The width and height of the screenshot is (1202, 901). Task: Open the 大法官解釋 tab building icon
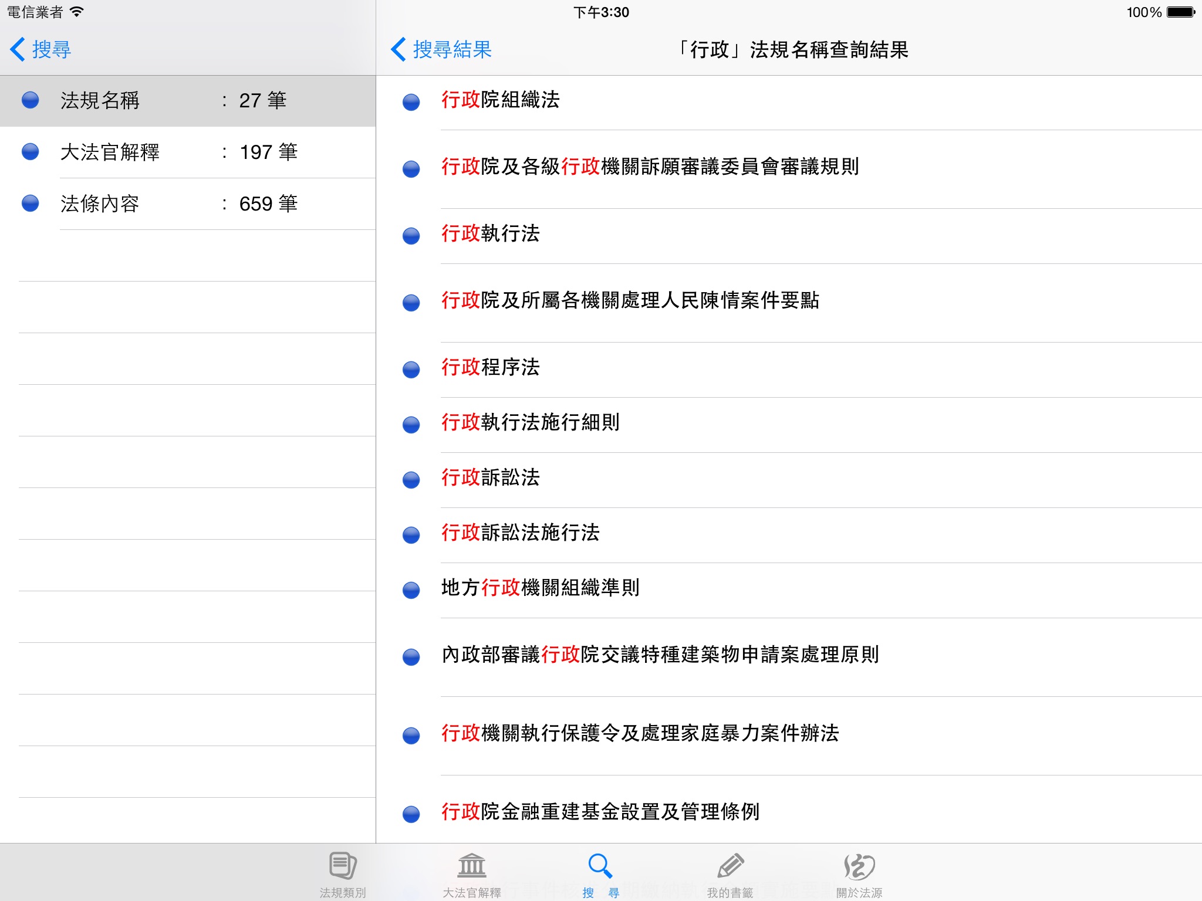tap(472, 866)
